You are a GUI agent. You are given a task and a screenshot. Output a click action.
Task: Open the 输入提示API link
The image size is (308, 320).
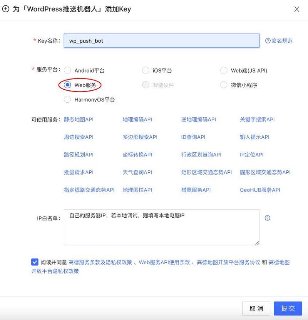[x=254, y=137]
